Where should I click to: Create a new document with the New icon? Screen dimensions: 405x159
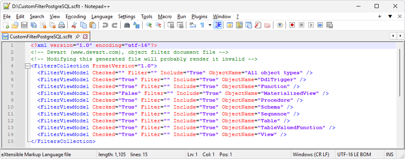click(x=6, y=25)
